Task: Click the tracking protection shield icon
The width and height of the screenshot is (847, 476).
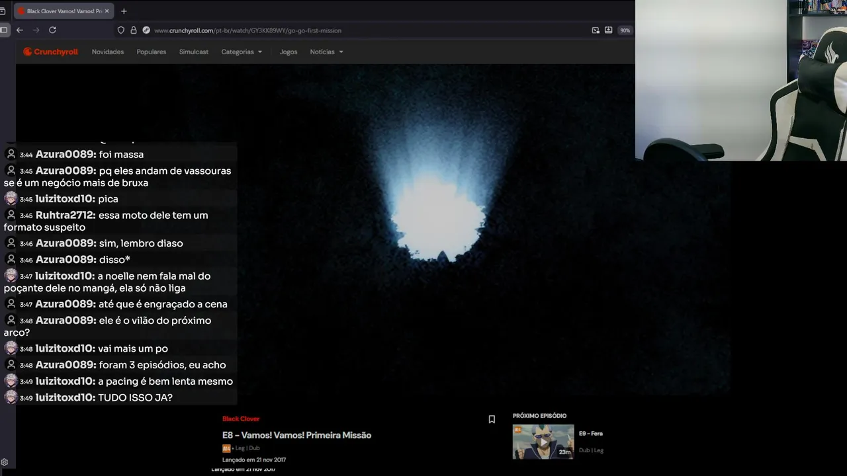Action: click(x=120, y=30)
